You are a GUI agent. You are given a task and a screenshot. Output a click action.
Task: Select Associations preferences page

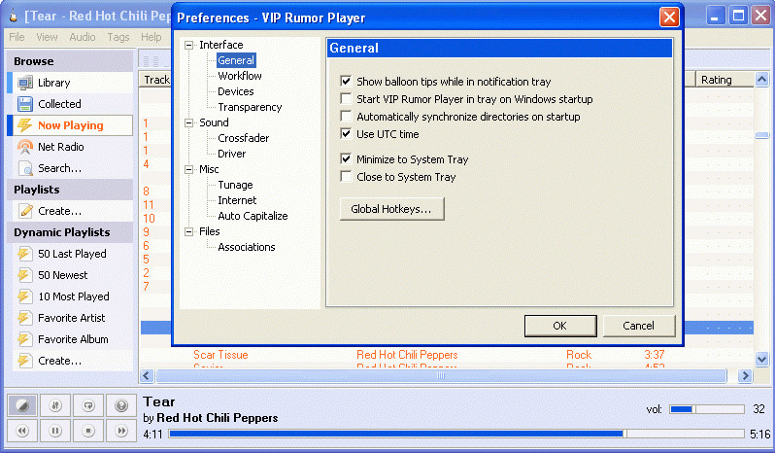(247, 247)
